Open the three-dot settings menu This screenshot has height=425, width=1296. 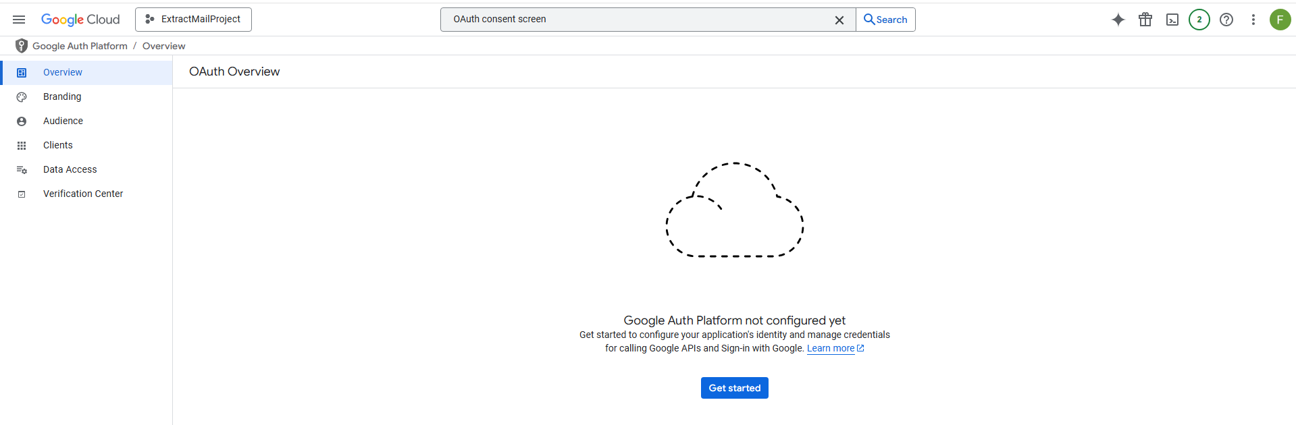1253,20
